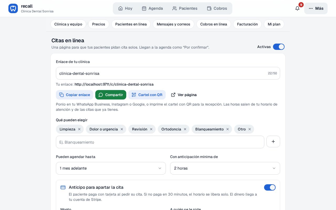
Task: Click the 22/50 character counter
Action: pyautogui.click(x=272, y=73)
